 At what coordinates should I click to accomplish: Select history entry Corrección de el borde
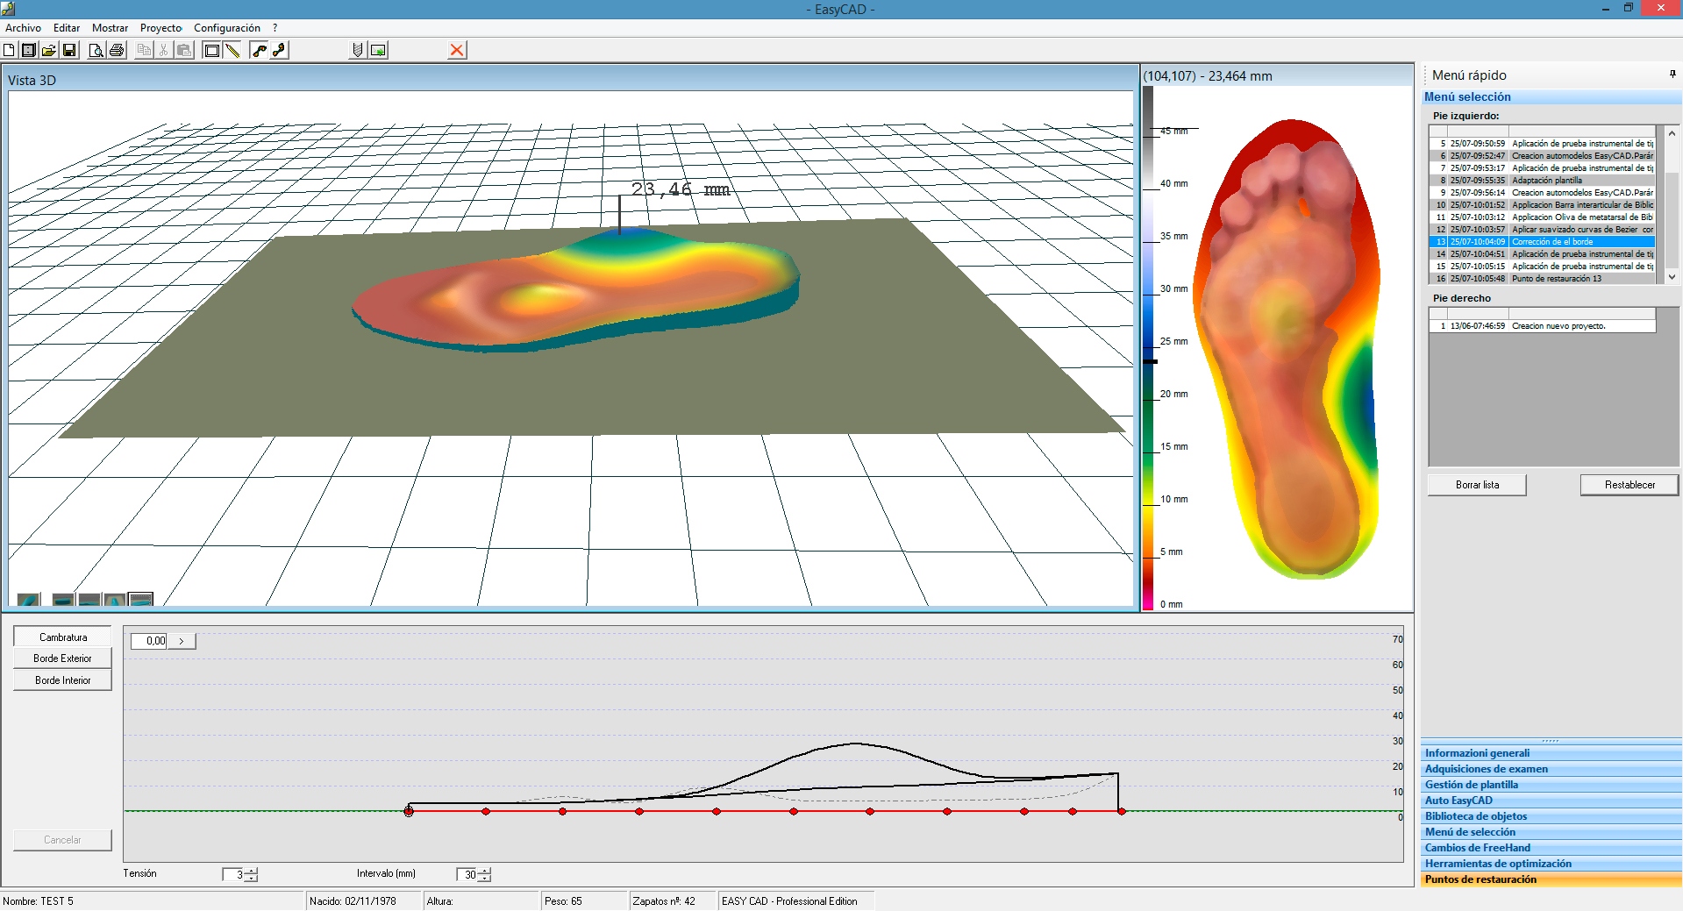[1551, 242]
